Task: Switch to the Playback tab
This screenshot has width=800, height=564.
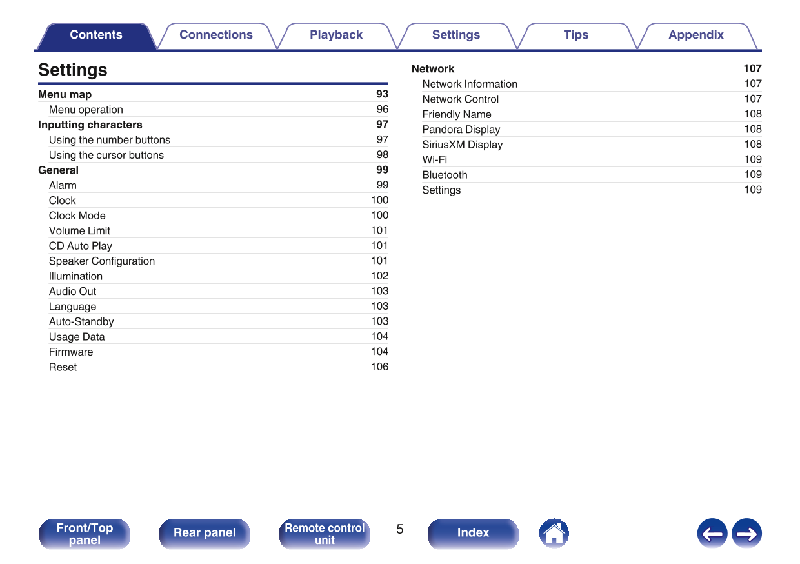Action: [335, 35]
